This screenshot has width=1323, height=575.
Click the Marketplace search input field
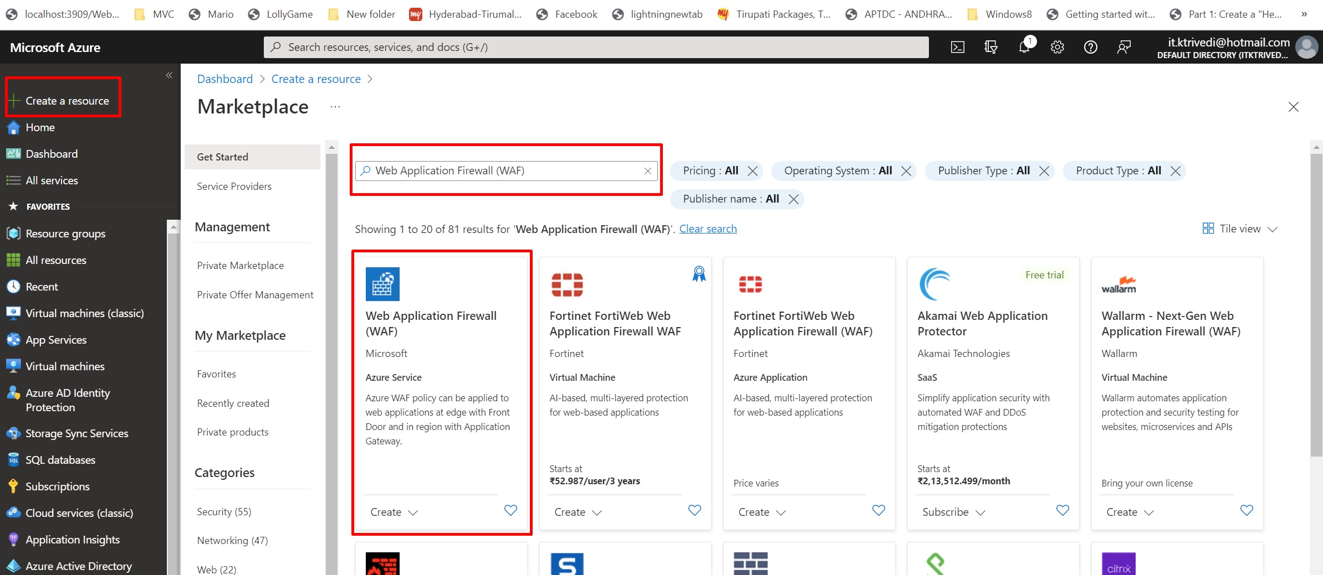(x=504, y=171)
